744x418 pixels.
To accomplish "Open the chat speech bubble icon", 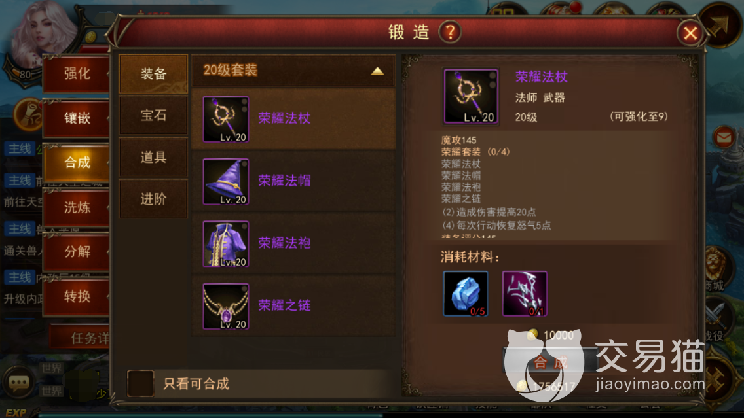I will [x=18, y=383].
